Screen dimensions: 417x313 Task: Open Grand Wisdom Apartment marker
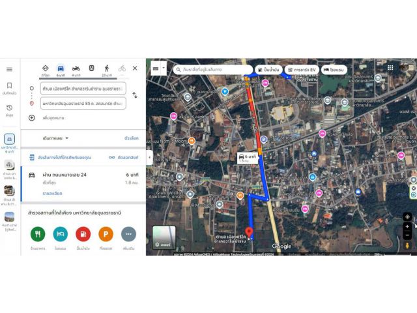click(190, 194)
